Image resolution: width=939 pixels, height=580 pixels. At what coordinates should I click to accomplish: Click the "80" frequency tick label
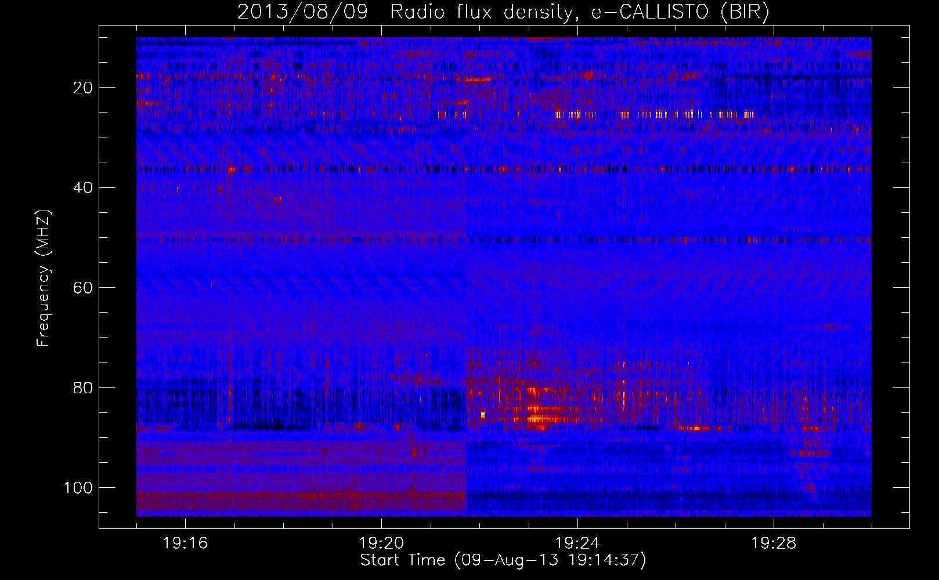[84, 388]
